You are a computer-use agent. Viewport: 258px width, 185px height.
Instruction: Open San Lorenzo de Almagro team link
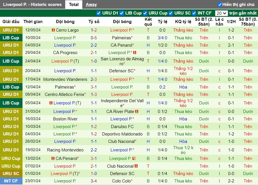click(122, 61)
